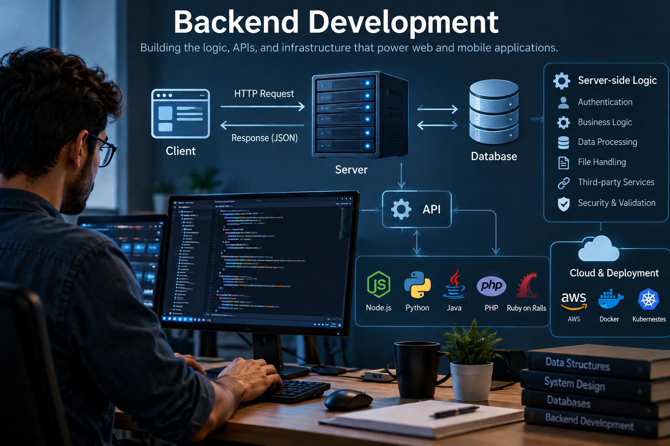Select the Ruby on Rails logo
The image size is (670, 446).
[x=527, y=285]
